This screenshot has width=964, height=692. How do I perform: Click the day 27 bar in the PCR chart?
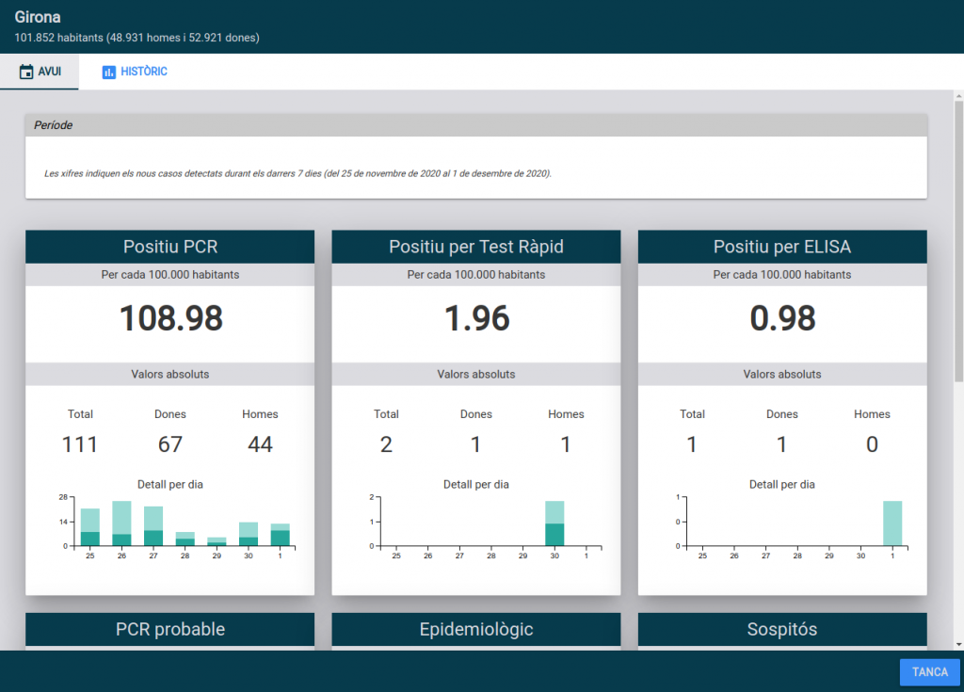(x=153, y=526)
